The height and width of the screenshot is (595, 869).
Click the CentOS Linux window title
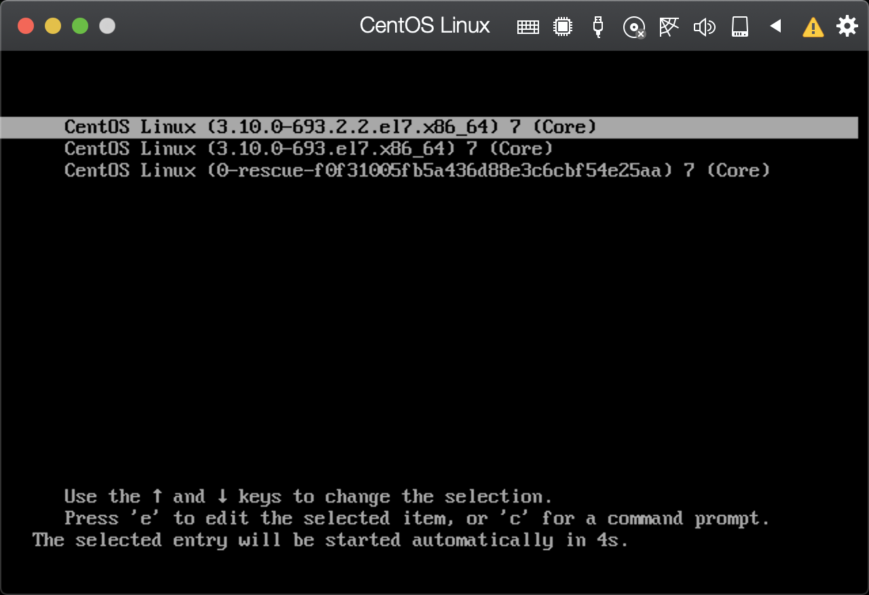coord(425,25)
